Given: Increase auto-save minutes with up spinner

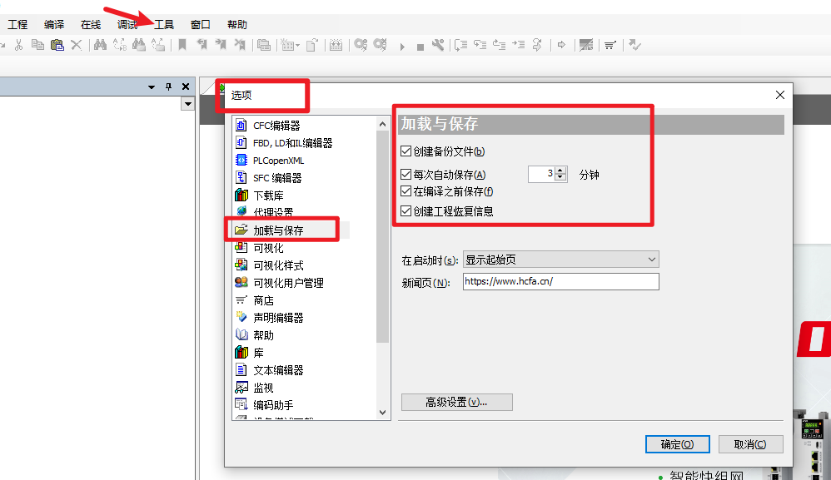Looking at the screenshot, I should click(560, 171).
